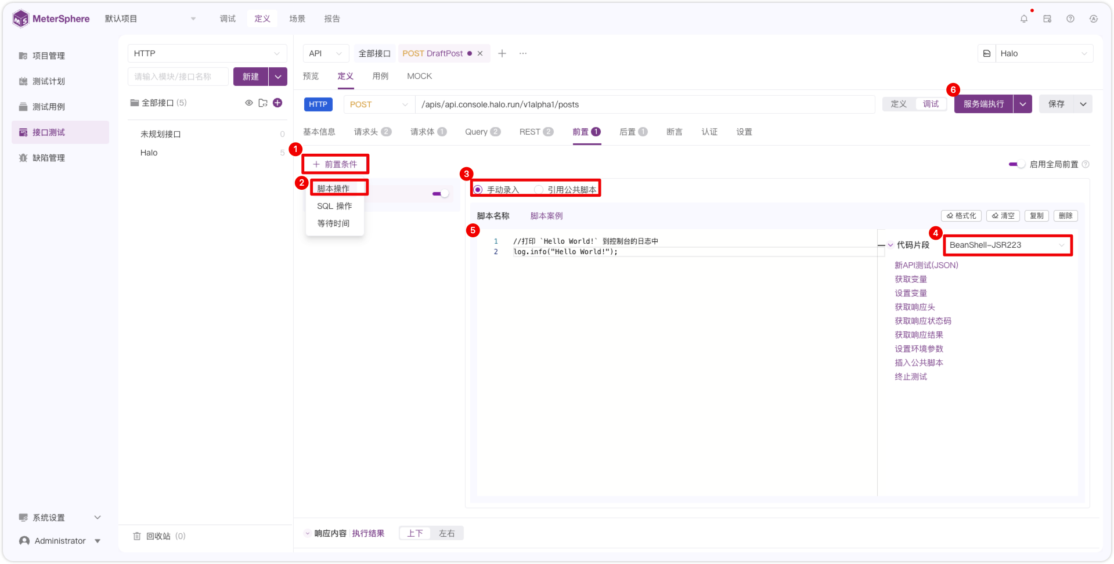The height and width of the screenshot is (564, 1114).
Task: Switch response layout to 上下
Action: point(415,533)
